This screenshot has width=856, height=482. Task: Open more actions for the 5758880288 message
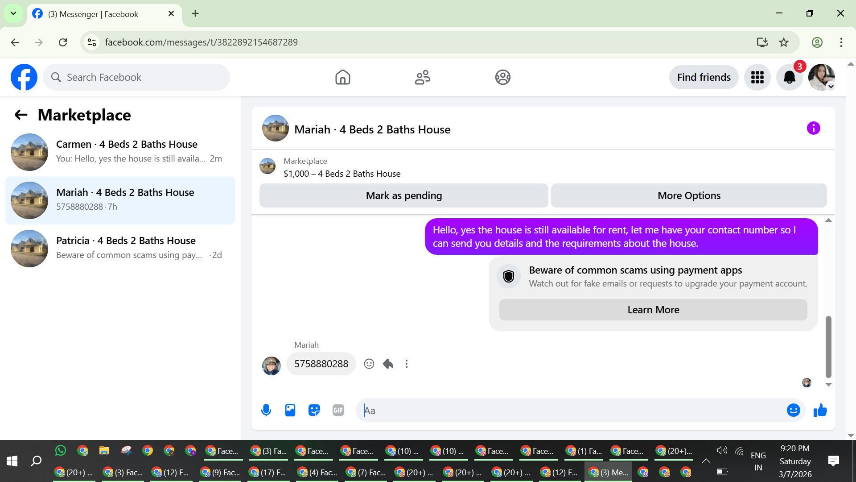[407, 364]
